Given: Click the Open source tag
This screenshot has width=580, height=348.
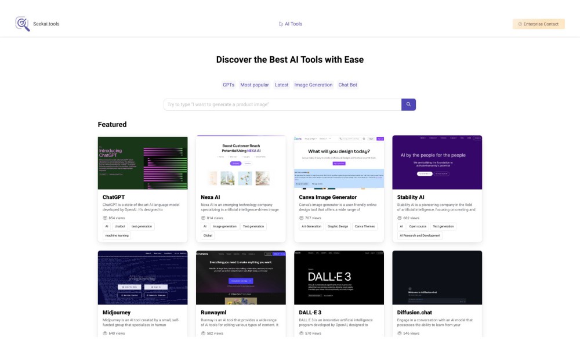Looking at the screenshot, I should tap(418, 226).
